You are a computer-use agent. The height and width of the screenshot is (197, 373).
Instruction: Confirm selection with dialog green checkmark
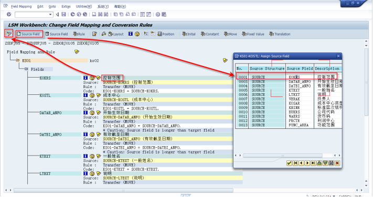289,163
